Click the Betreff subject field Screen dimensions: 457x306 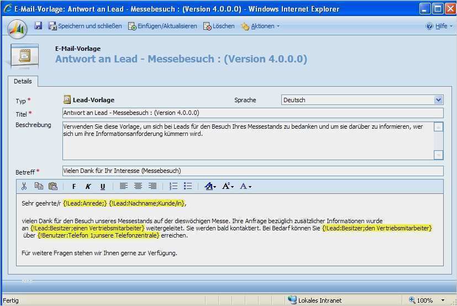point(252,171)
